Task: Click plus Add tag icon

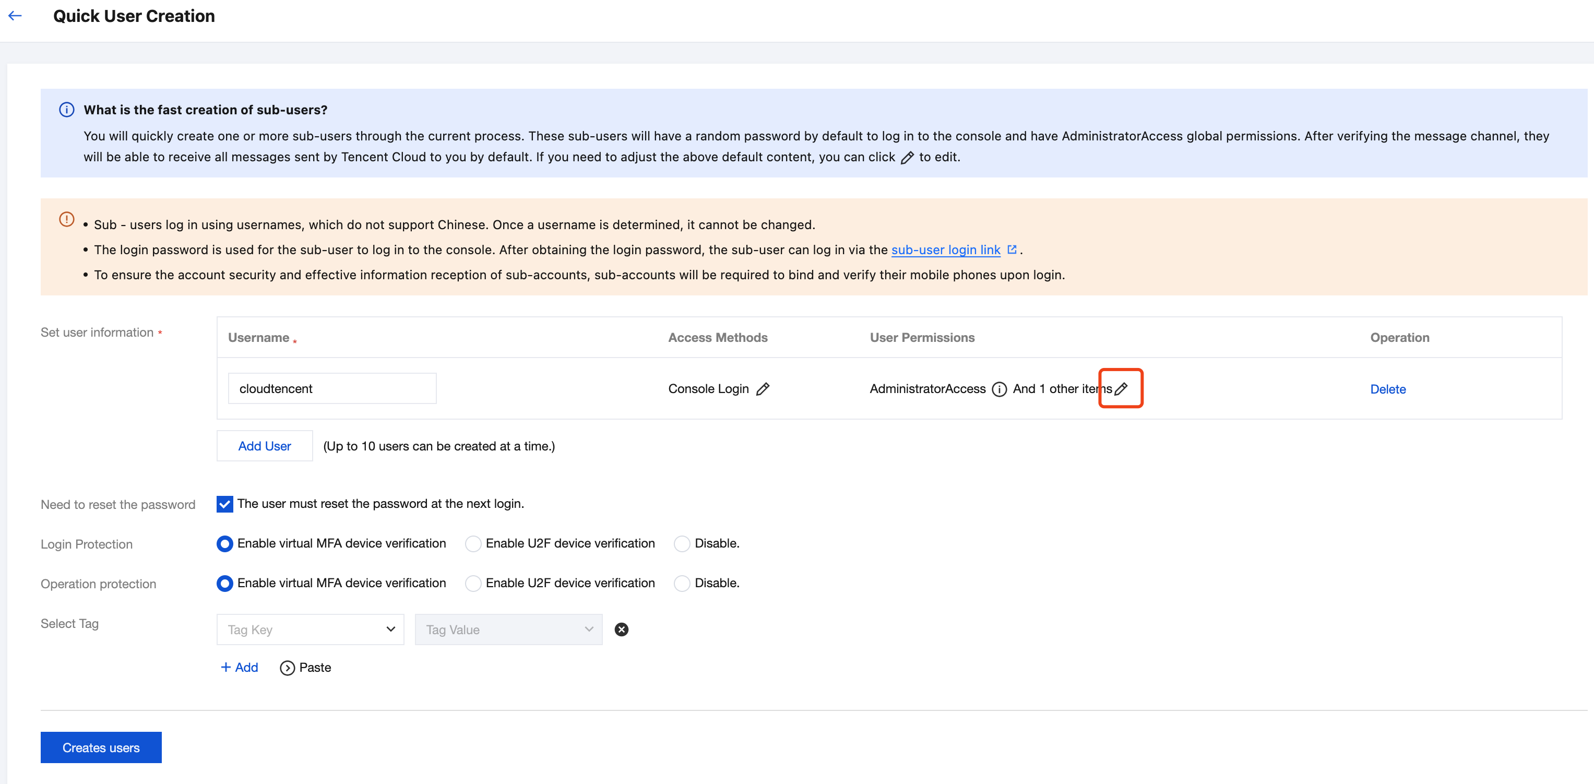Action: click(226, 667)
